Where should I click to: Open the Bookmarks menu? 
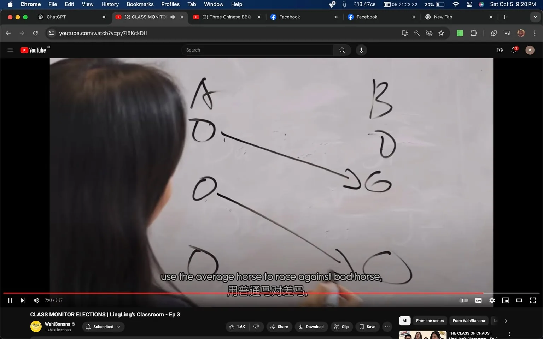pos(140,4)
